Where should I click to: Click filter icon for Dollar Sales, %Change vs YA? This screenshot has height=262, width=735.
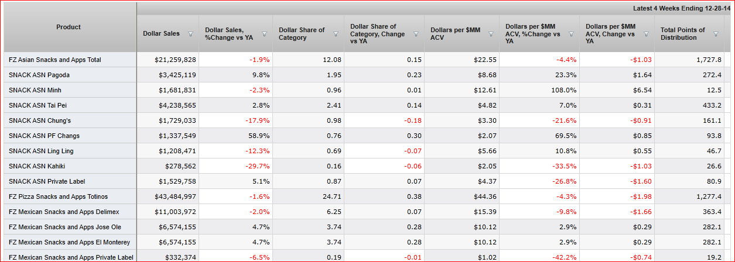click(264, 34)
